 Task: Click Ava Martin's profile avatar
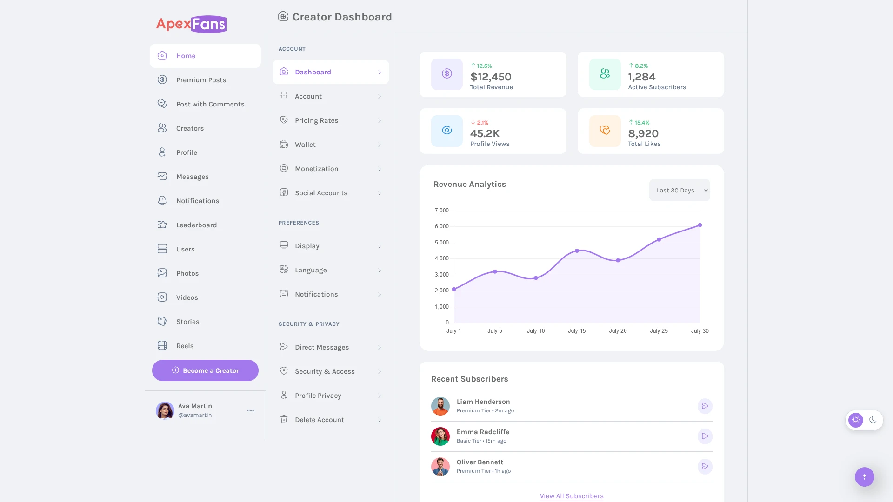165,410
